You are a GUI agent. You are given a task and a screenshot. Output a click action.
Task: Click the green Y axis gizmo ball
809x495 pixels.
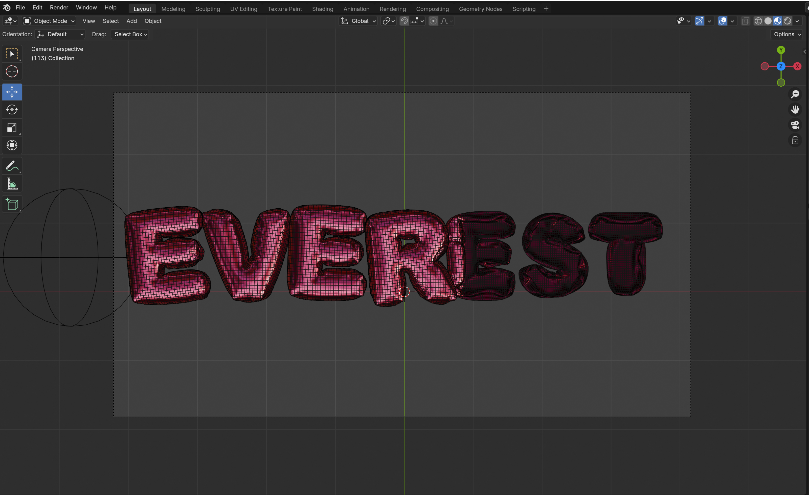tap(781, 50)
